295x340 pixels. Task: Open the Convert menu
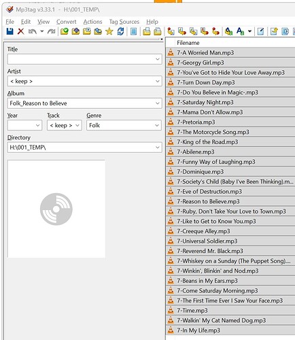pos(66,22)
